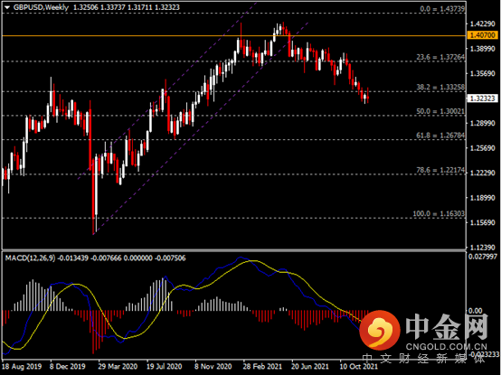This screenshot has width=501, height=375.
Task: Click the MACD 0.00 axis level label
Action: pos(475,311)
